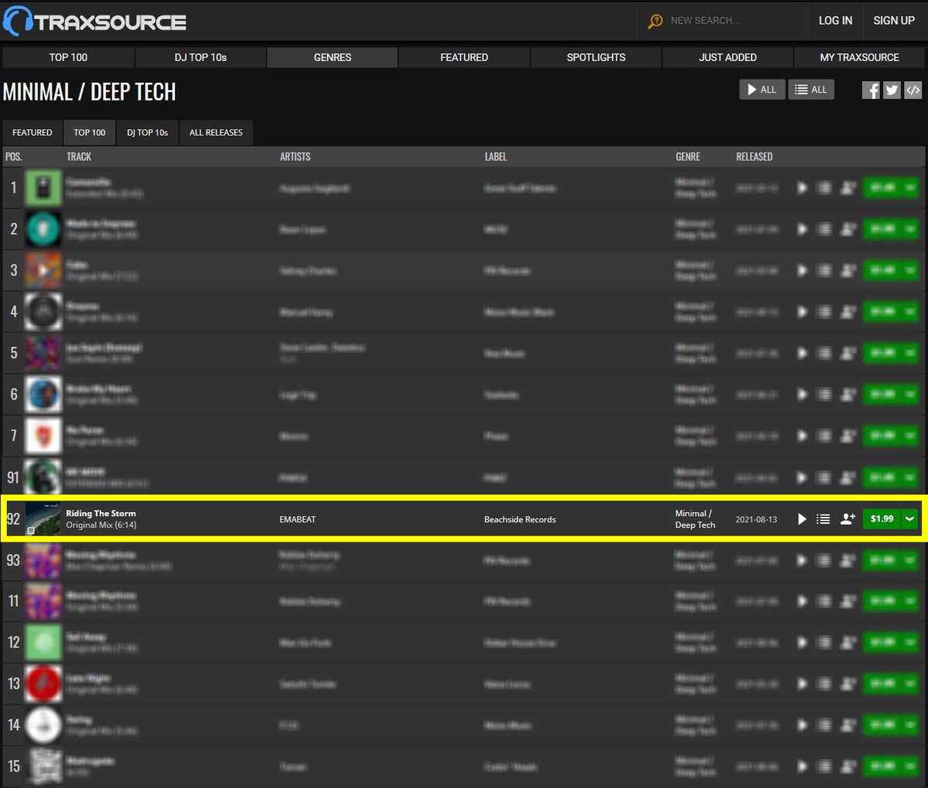Screen dimensions: 928x788
Task: Open the embed code icon
Action: 913,90
